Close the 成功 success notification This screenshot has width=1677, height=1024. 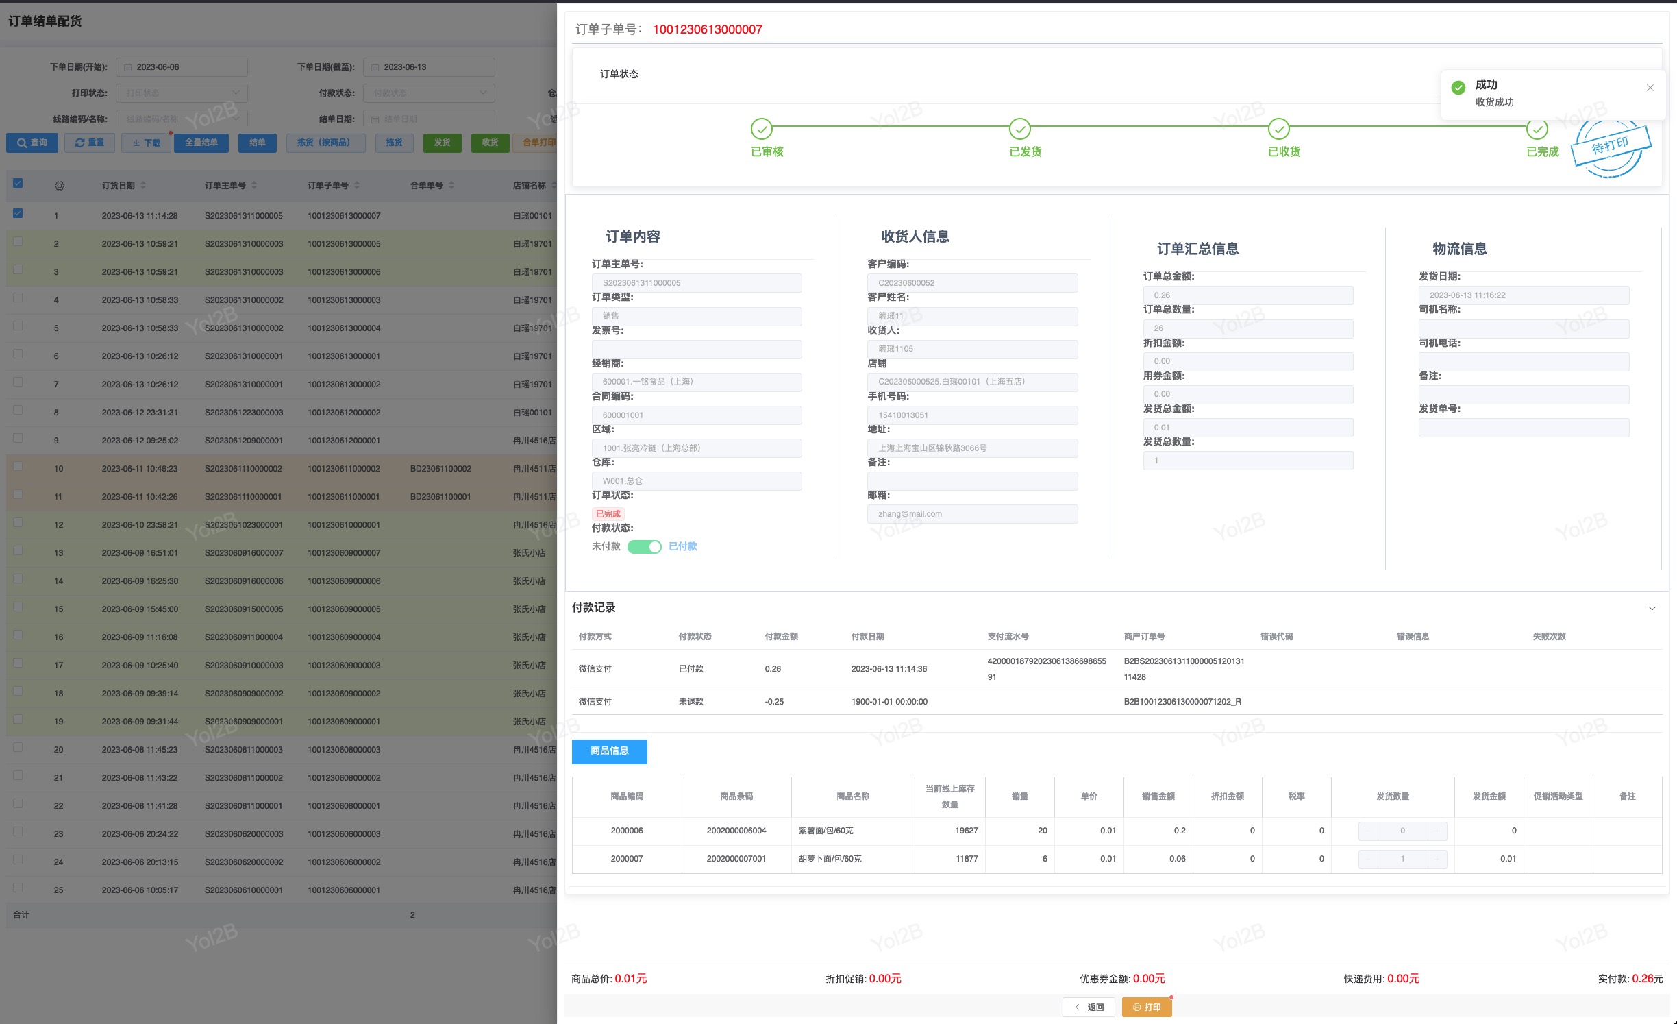(1650, 88)
